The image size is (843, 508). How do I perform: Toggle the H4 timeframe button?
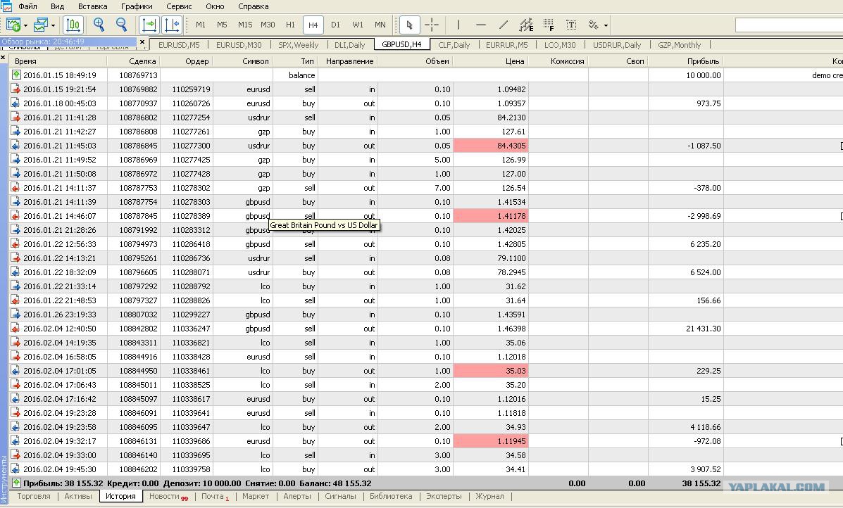[313, 25]
